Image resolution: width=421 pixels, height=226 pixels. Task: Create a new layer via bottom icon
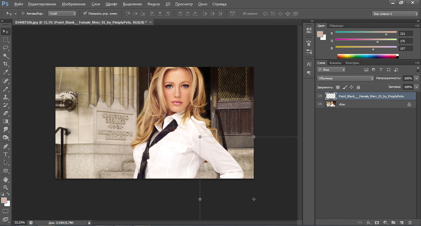(x=401, y=222)
